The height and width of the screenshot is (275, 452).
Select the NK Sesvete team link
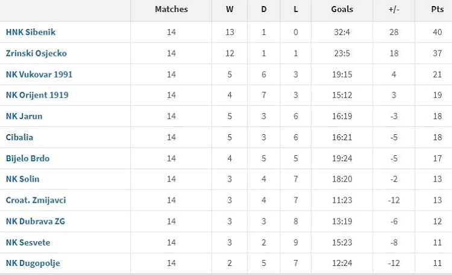tap(28, 243)
